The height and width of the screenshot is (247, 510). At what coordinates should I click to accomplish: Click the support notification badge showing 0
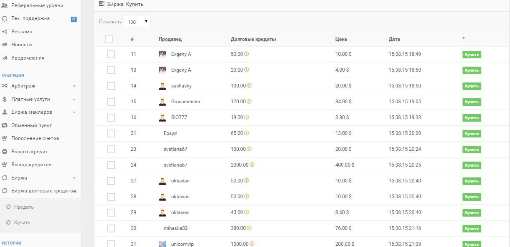(x=73, y=19)
